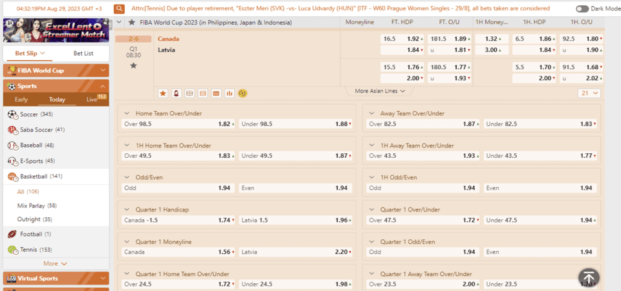Expand the FIBA World Cup sidebar panel chevron
Viewport: 621px width, 291px height.
(103, 71)
